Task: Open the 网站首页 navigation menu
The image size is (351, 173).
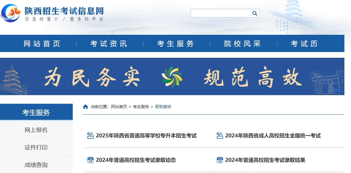Action: click(42, 44)
